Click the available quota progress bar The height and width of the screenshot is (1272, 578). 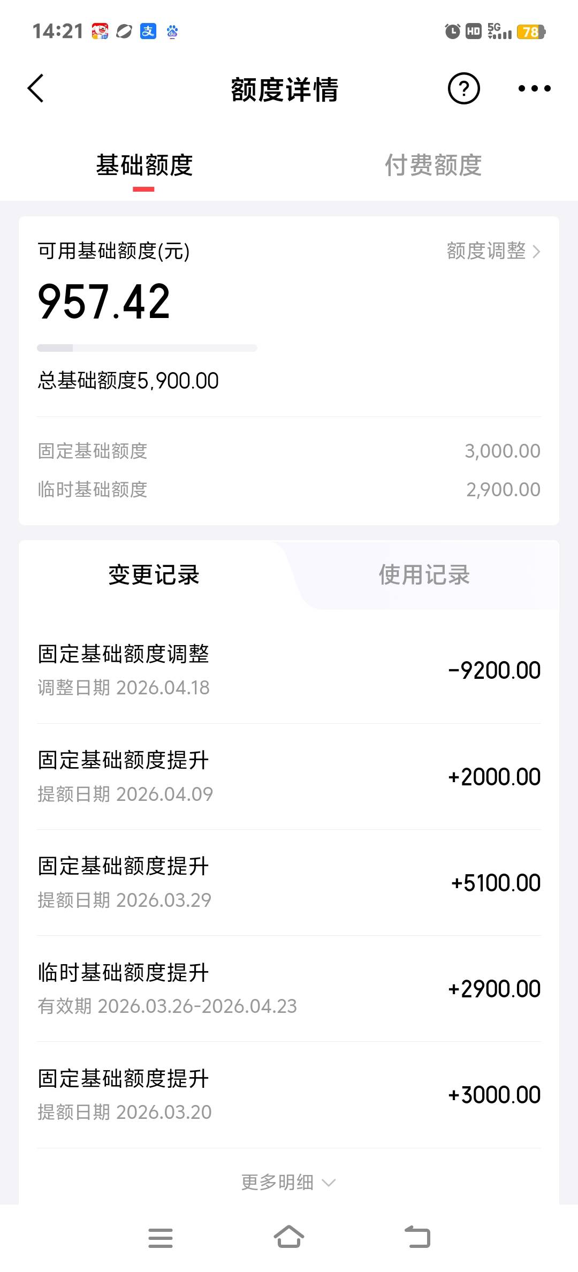click(147, 348)
